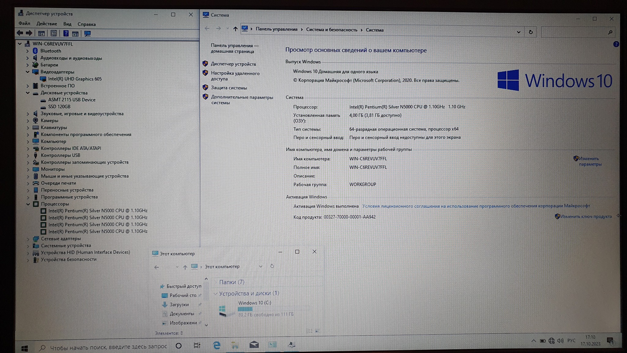Expand the Bluetooth device category
This screenshot has width=627, height=353.
coord(28,51)
